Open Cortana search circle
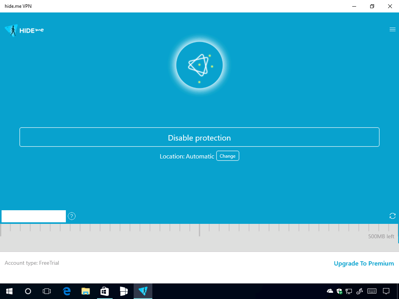The height and width of the screenshot is (299, 399). [x=28, y=291]
